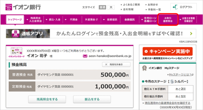Click the 定期預金 残高 label

coord(22,86)
